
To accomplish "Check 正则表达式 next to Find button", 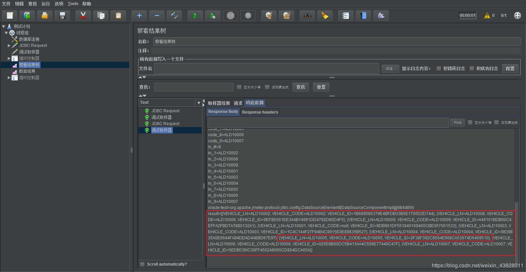I will pyautogui.click(x=496, y=122).
